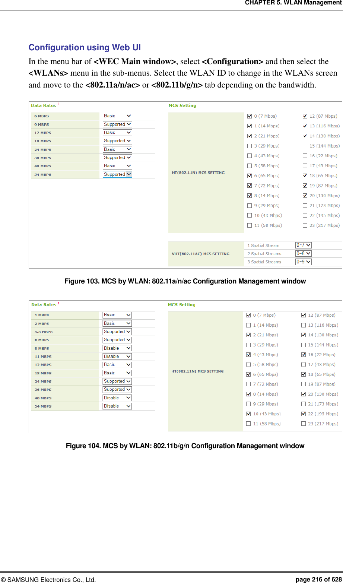Check MCS 13 (116 Mbps) in Figure 104
343x583 pixels.
point(304,325)
